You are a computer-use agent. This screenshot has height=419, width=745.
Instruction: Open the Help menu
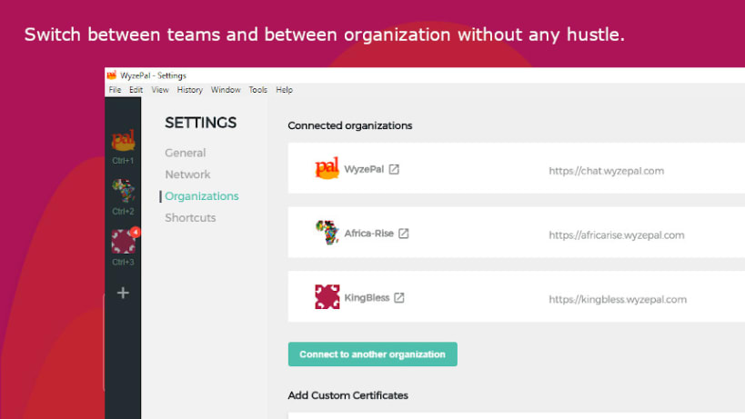coord(284,90)
